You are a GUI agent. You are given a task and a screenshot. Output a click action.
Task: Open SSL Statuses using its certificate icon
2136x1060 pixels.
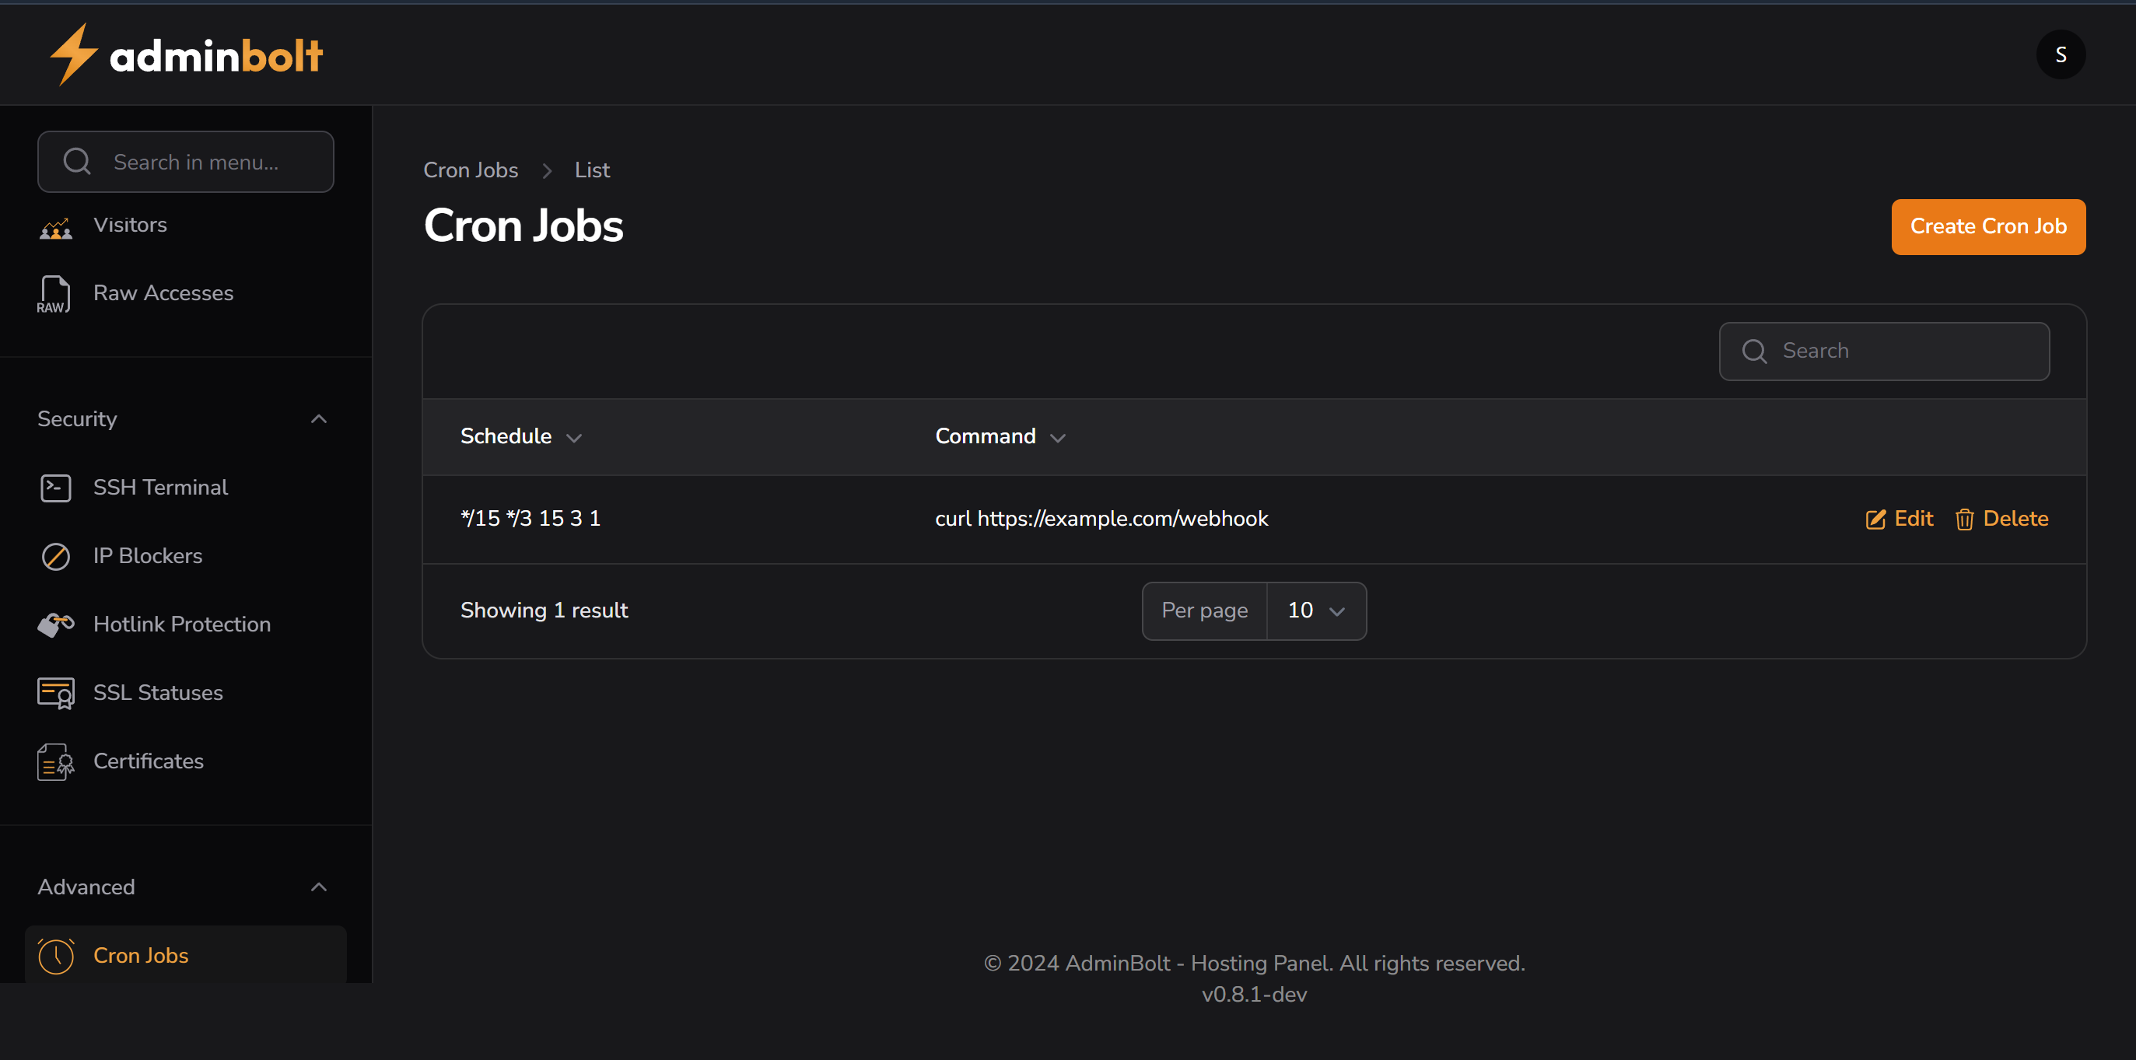(x=55, y=693)
